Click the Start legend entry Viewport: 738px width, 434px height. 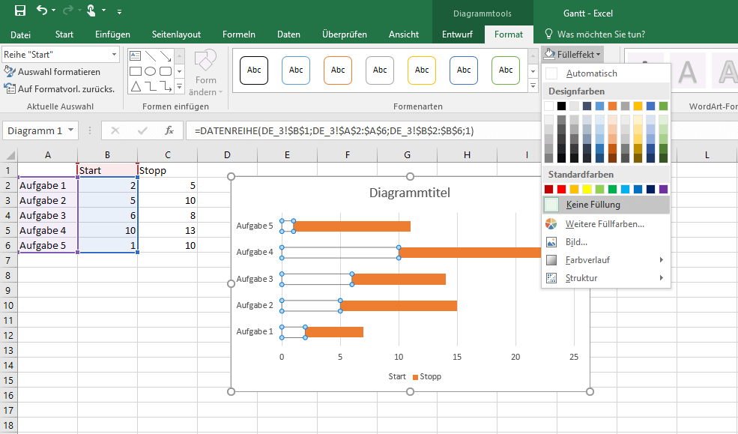tap(396, 376)
